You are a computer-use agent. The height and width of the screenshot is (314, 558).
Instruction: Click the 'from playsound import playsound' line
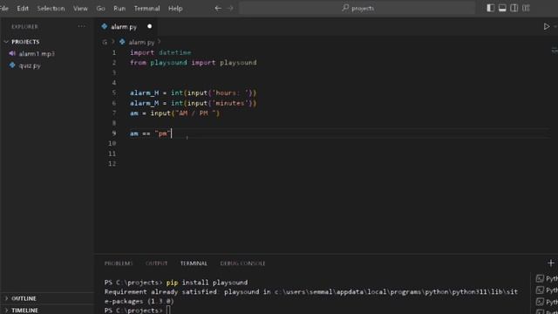[194, 63]
